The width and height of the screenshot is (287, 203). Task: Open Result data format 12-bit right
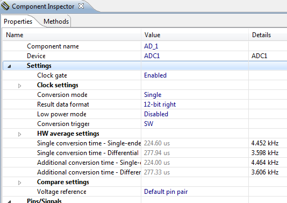(x=195, y=104)
